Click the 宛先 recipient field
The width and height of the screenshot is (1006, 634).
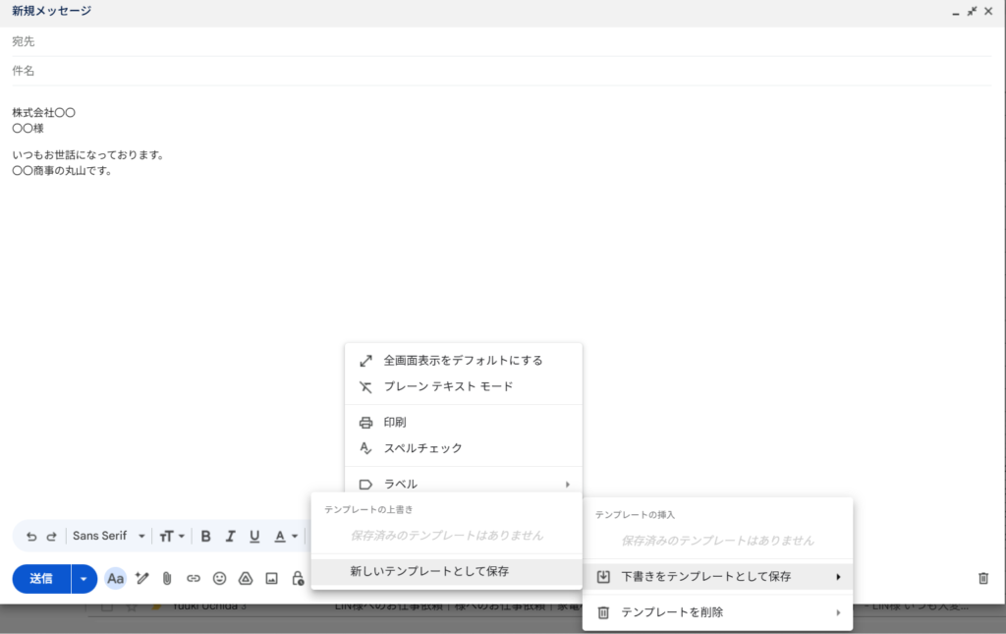[x=491, y=41]
